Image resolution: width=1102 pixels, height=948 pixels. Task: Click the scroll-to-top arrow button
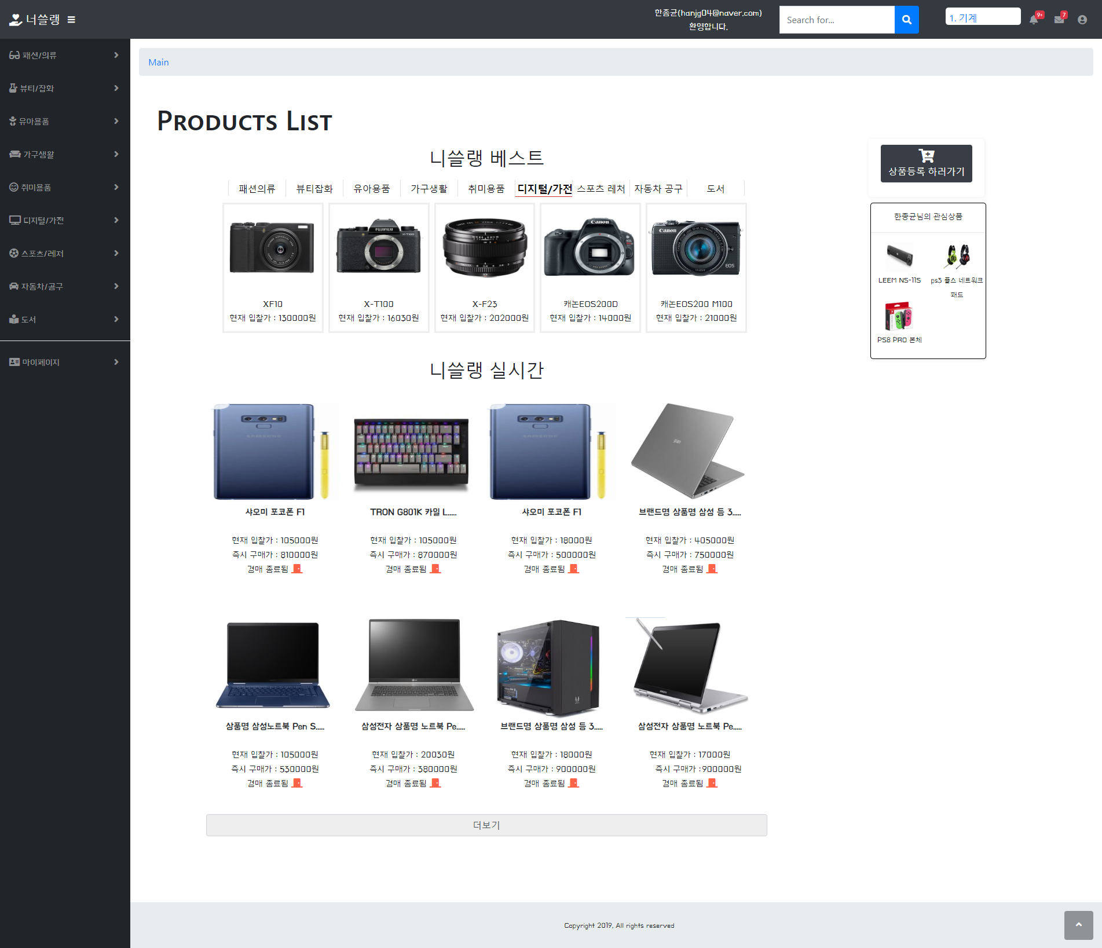pos(1078,925)
